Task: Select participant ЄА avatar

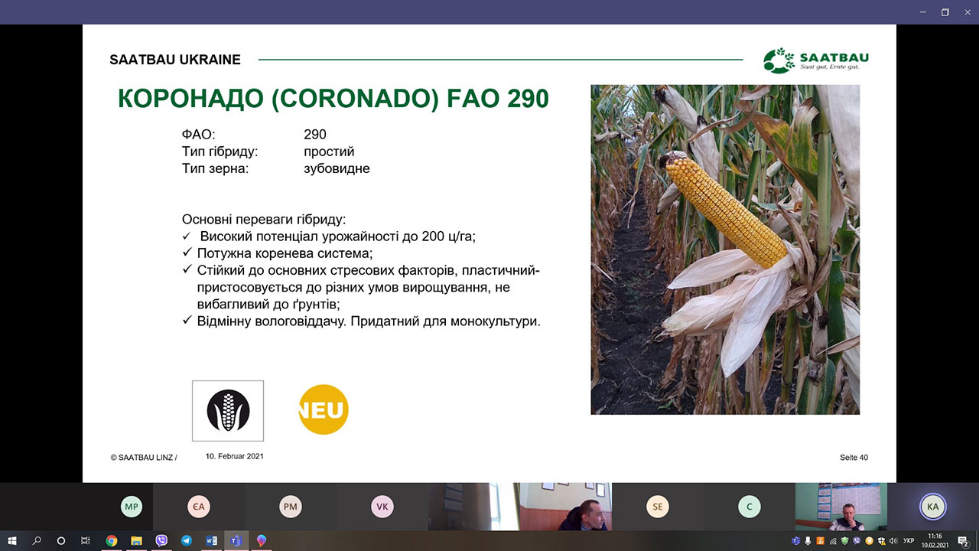Action: [x=198, y=506]
